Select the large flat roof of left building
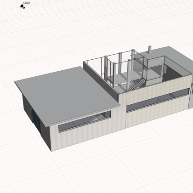The image size is (193, 193). 68,94
